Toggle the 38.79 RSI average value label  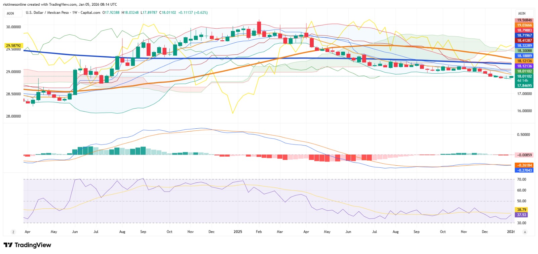(x=522, y=210)
